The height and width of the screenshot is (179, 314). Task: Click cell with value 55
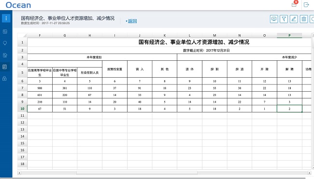pyautogui.click(x=214, y=88)
